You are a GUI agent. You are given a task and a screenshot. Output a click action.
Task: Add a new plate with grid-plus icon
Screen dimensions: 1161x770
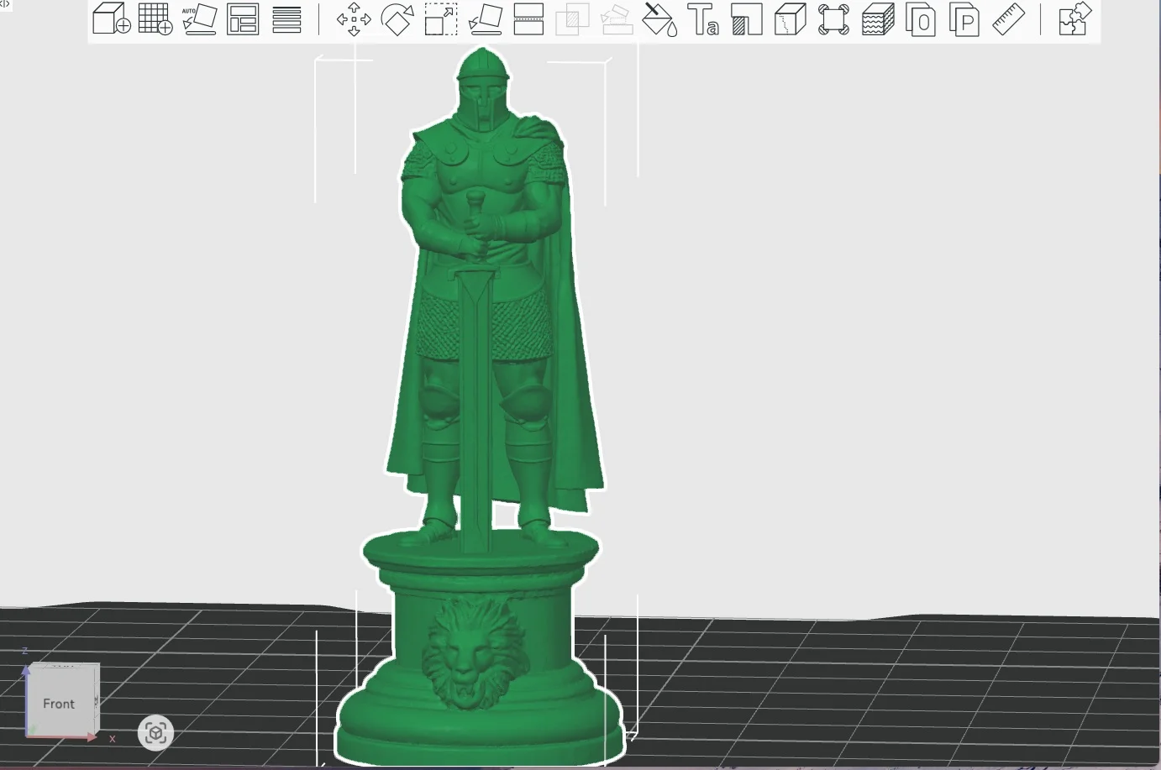[x=155, y=18]
